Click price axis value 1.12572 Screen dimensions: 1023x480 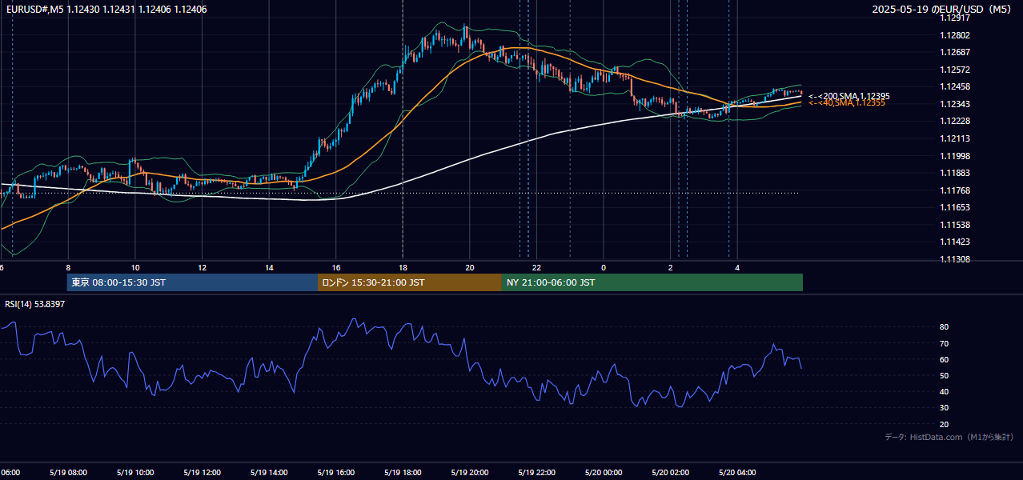tap(955, 70)
